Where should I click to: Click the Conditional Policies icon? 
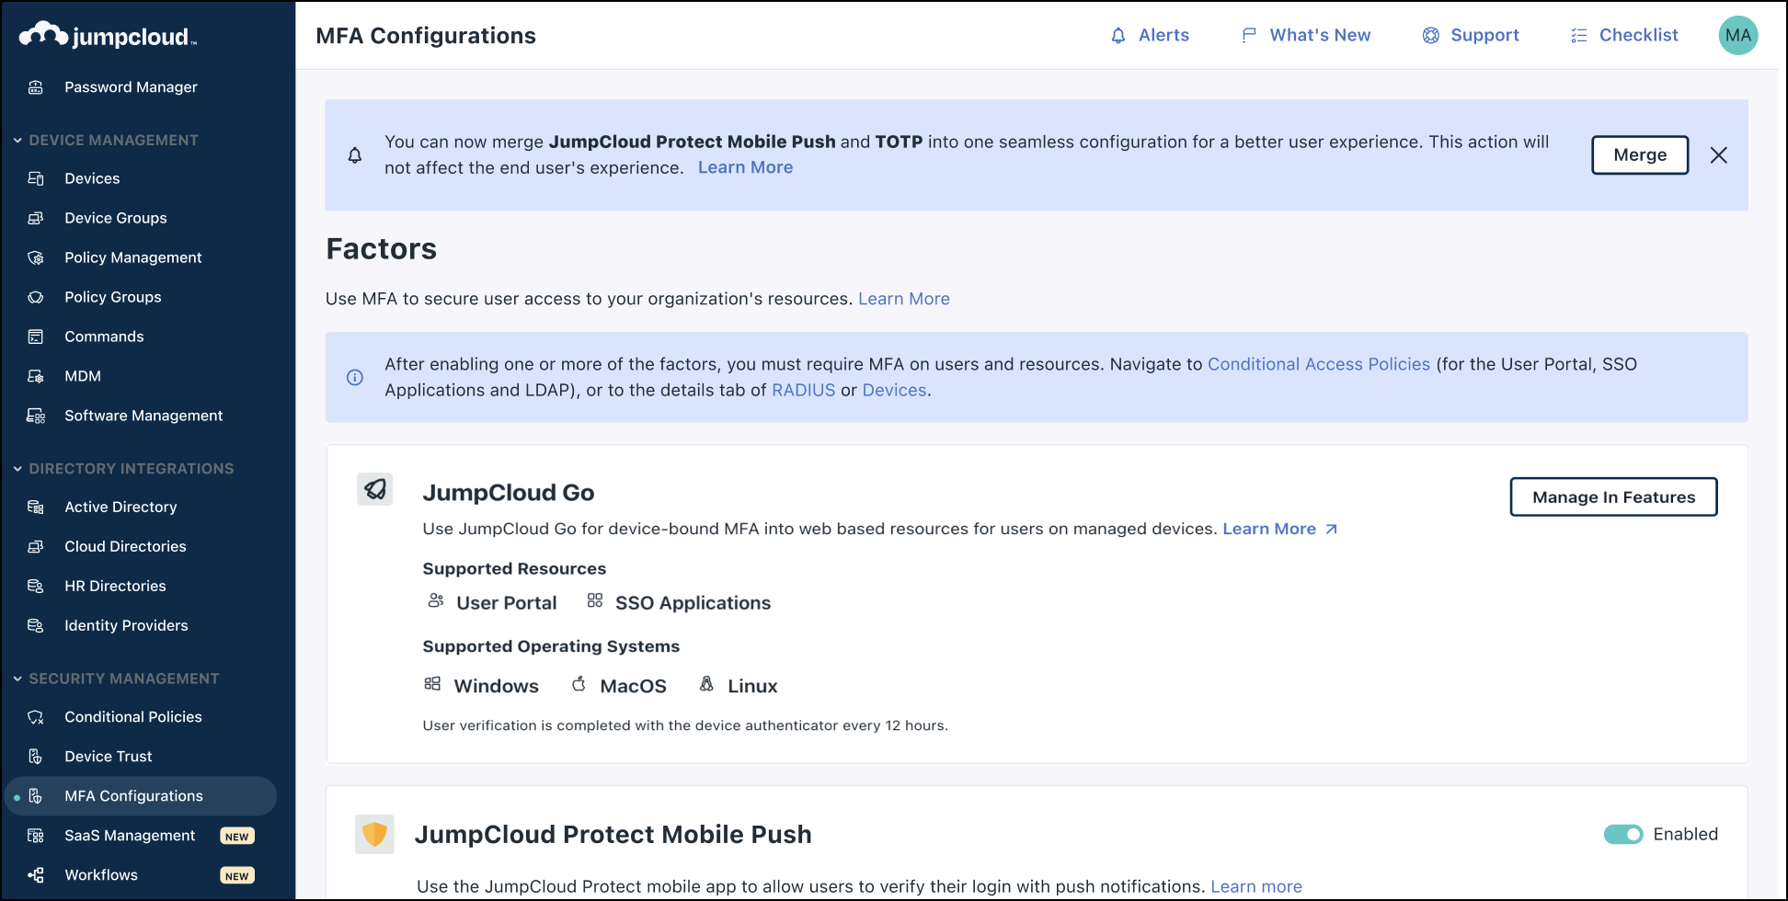[x=36, y=717]
